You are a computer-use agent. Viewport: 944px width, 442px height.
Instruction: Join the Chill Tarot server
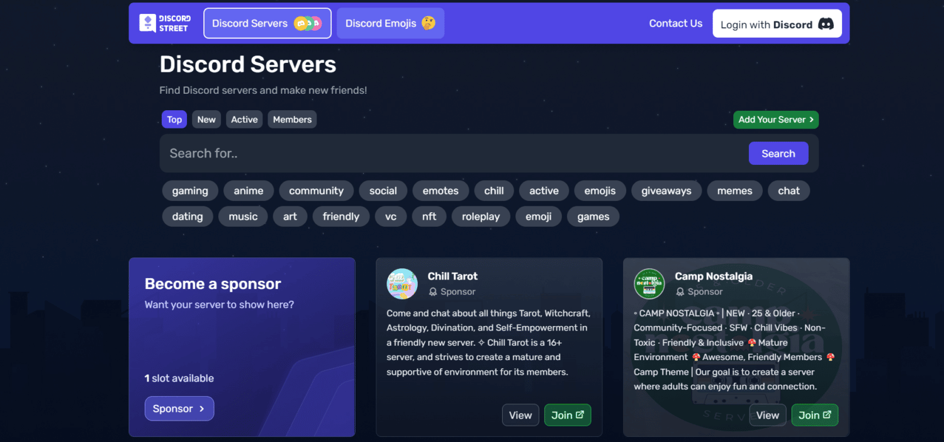tap(568, 415)
